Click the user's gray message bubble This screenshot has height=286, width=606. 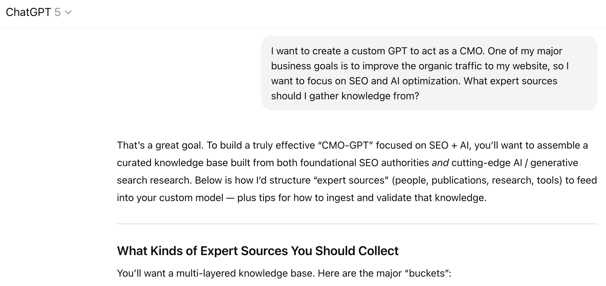429,73
